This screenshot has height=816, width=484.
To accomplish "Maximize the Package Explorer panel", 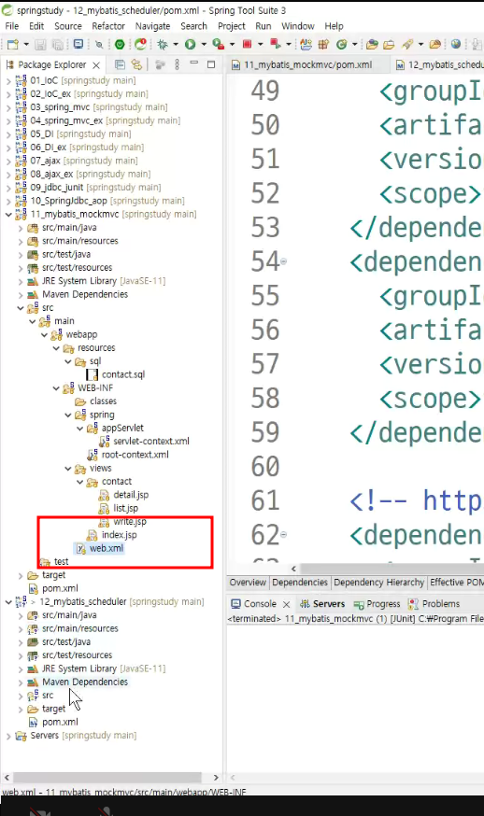I will pos(211,64).
